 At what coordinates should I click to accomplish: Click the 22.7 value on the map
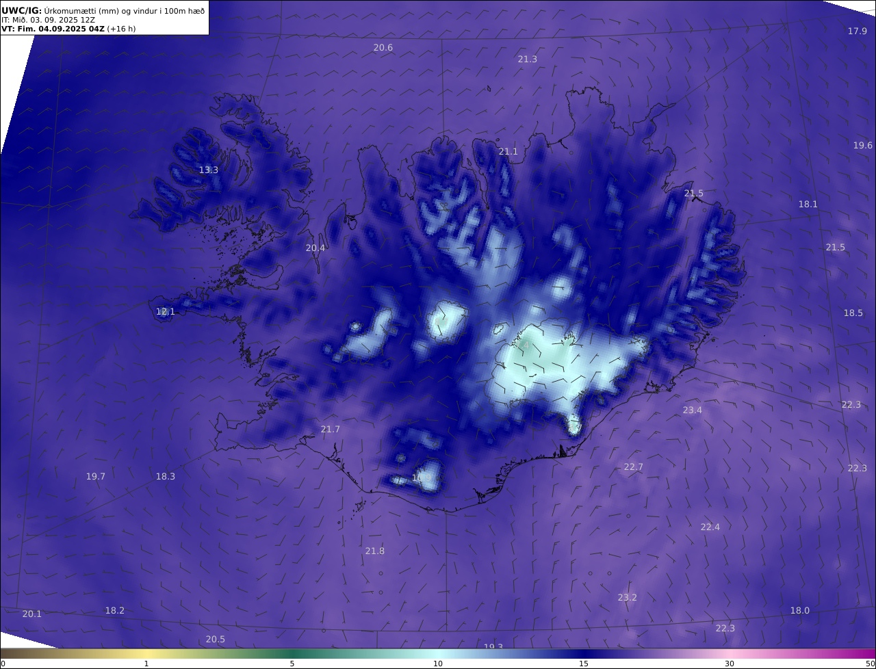pyautogui.click(x=634, y=467)
